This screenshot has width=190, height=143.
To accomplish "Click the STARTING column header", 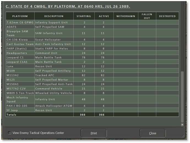I will coord(84,16).
